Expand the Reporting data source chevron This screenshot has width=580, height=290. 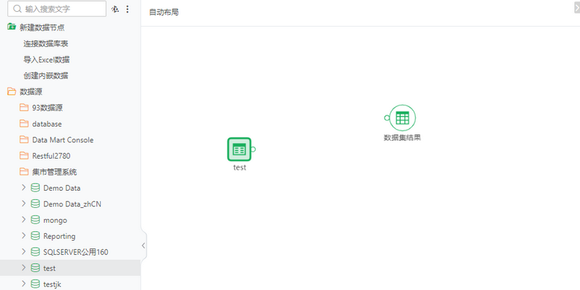(x=23, y=236)
